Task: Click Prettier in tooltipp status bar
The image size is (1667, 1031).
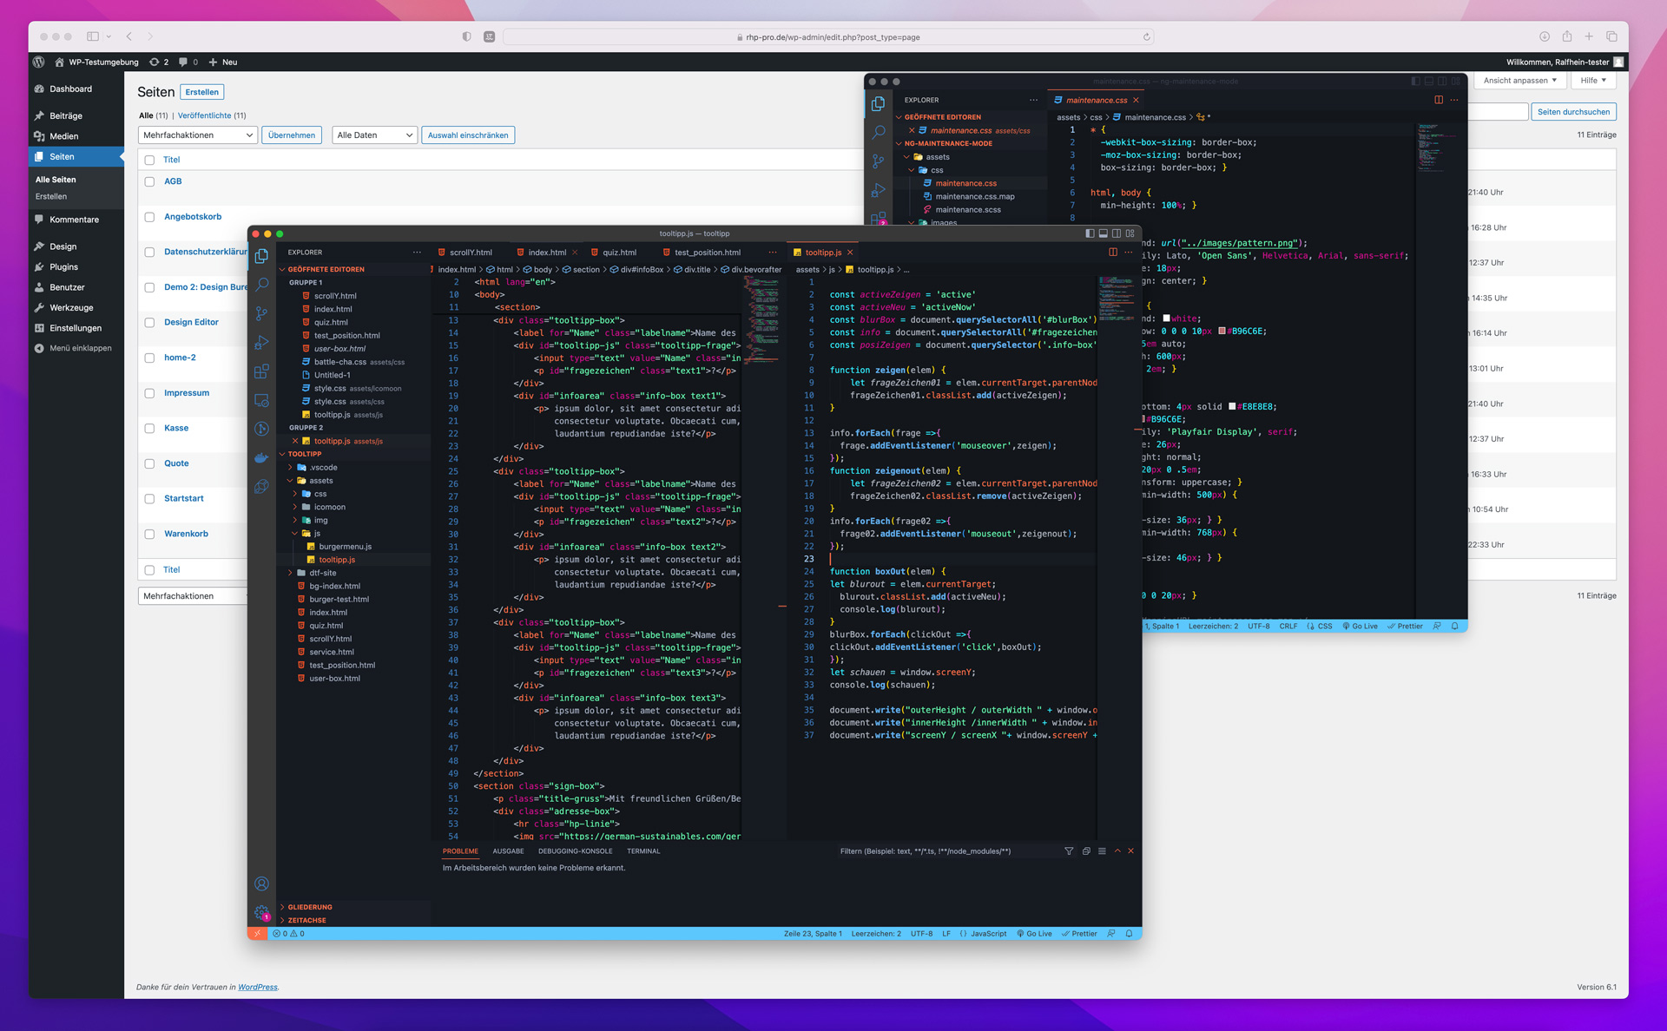Action: pos(1079,934)
